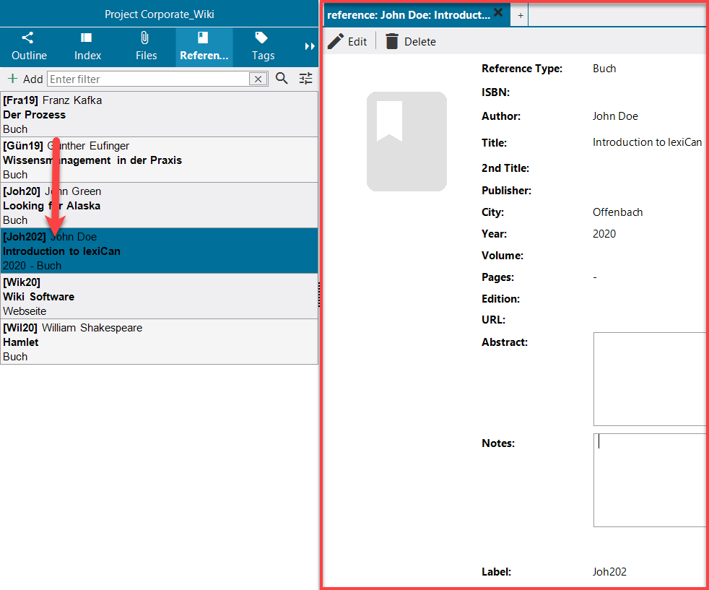Click the Edit pencil button

347,41
